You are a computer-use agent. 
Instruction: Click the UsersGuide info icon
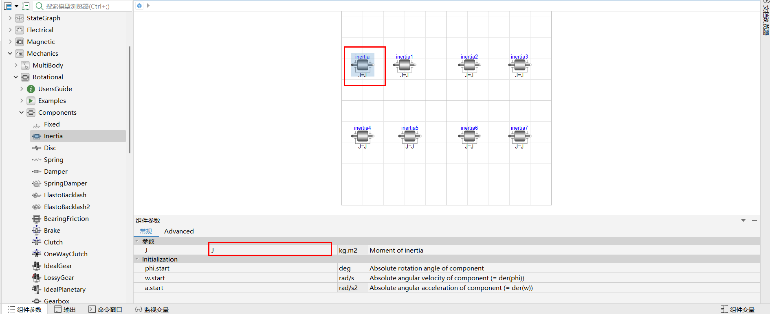coord(31,89)
